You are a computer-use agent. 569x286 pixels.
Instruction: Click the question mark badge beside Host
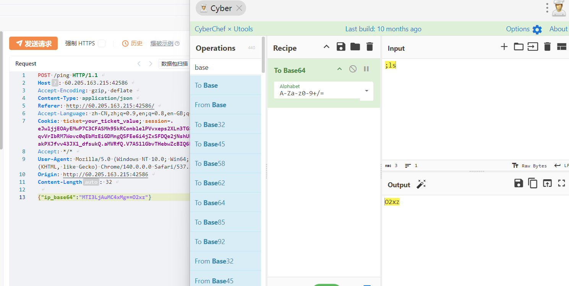tap(55, 83)
